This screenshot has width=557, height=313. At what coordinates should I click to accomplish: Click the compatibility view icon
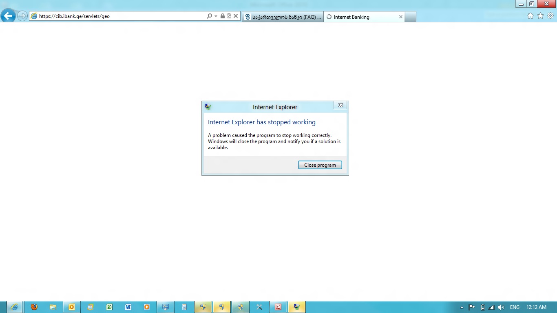(x=229, y=16)
